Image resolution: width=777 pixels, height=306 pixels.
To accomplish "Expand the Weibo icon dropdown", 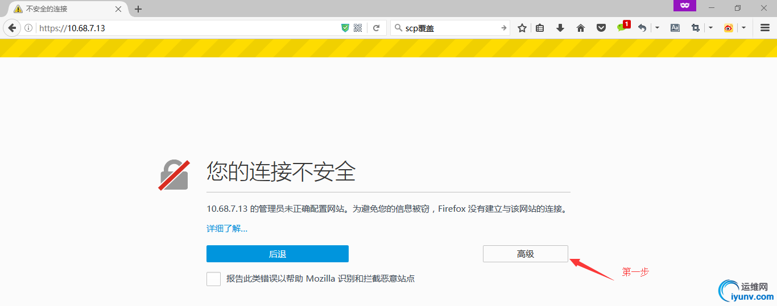I will 743,28.
